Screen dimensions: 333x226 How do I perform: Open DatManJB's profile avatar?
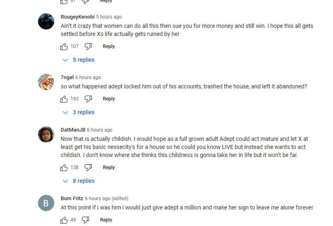(46, 134)
